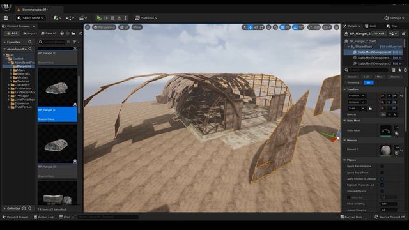Open the asset filter dropdown
409x230 pixels.
(x=77, y=42)
